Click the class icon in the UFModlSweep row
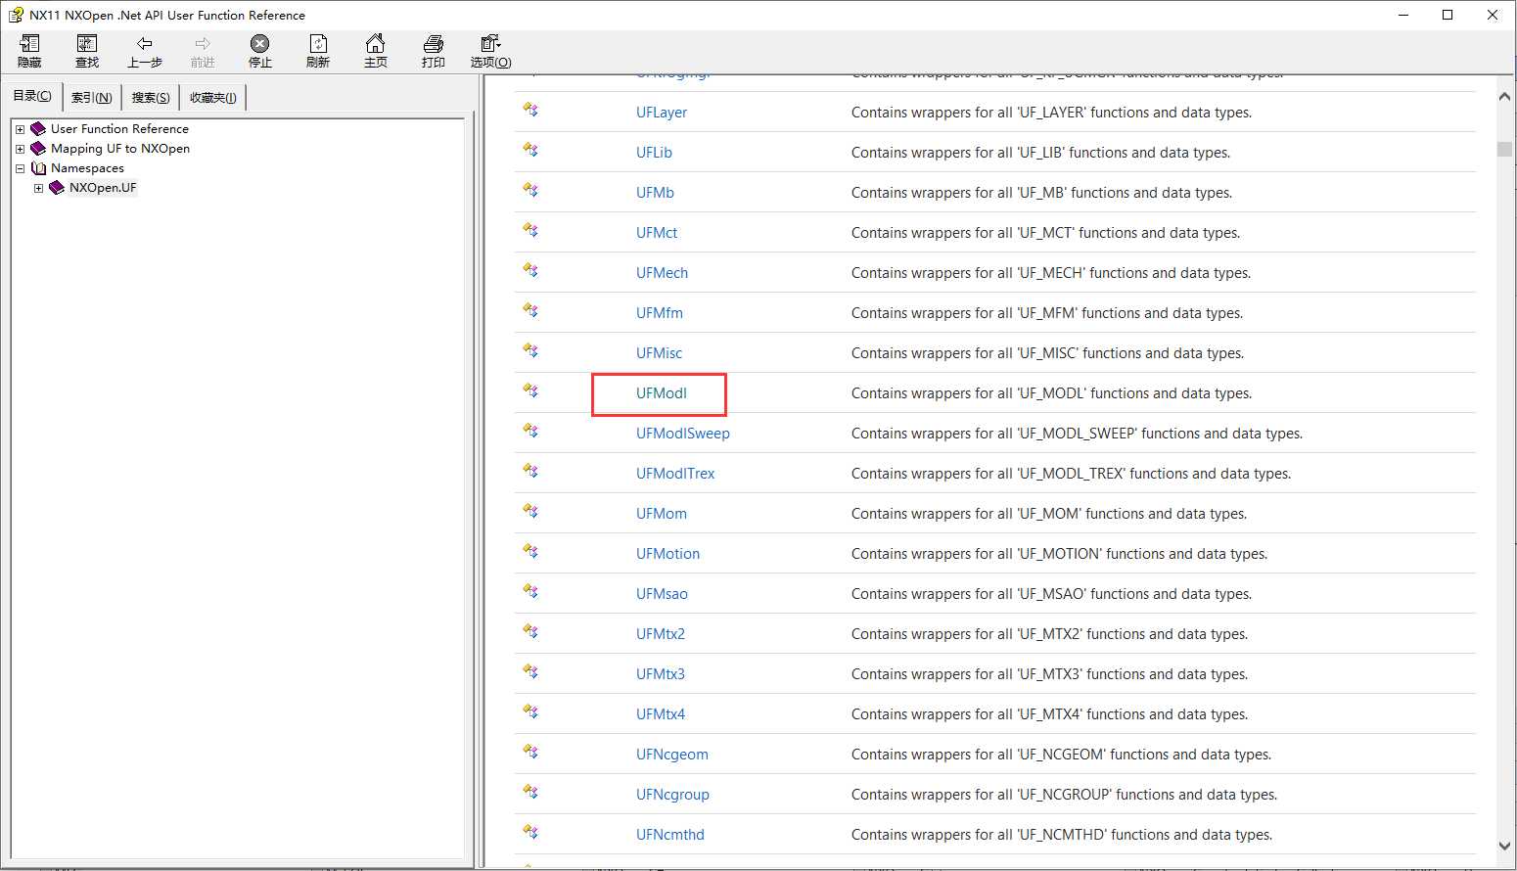The height and width of the screenshot is (871, 1517). pos(530,431)
